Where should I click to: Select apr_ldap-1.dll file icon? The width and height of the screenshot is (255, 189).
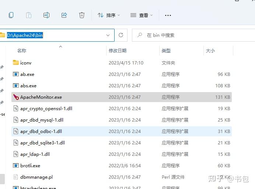pyautogui.click(x=16, y=154)
